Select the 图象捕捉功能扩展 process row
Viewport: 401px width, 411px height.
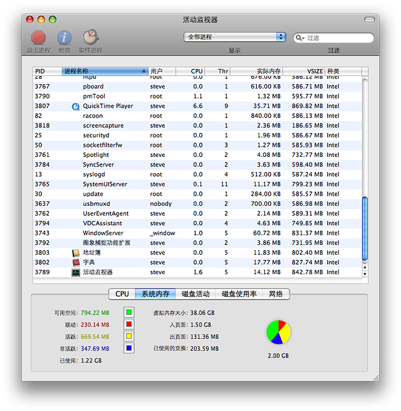(x=197, y=243)
